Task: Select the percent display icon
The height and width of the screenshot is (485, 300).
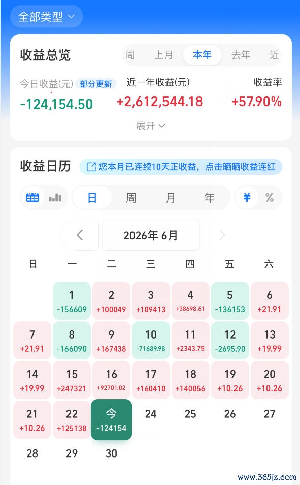Action: point(270,197)
